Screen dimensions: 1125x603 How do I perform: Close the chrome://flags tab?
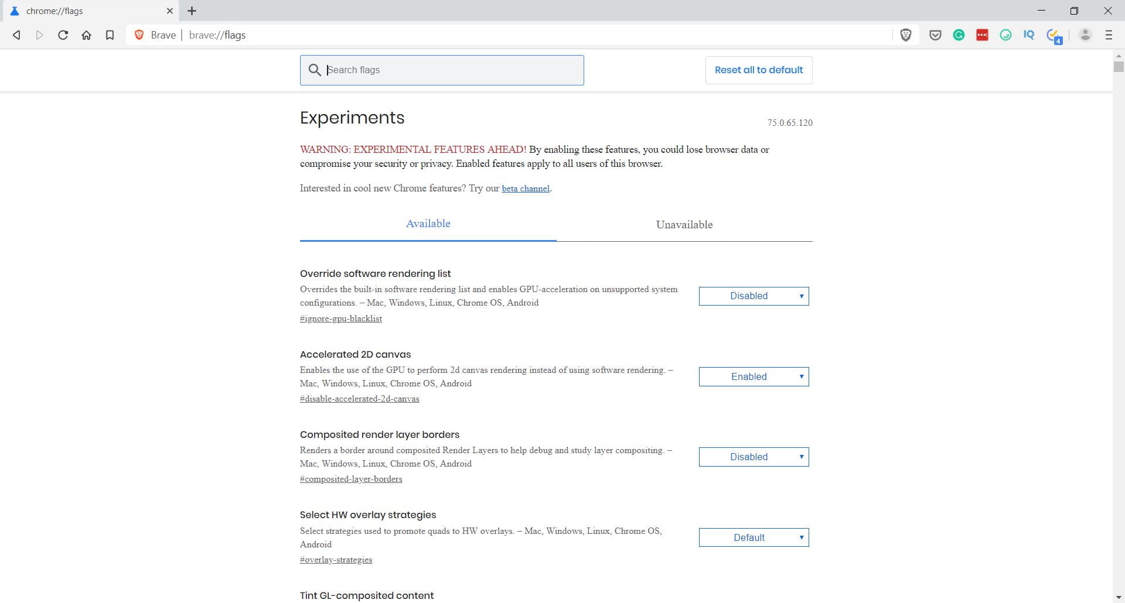pos(169,11)
